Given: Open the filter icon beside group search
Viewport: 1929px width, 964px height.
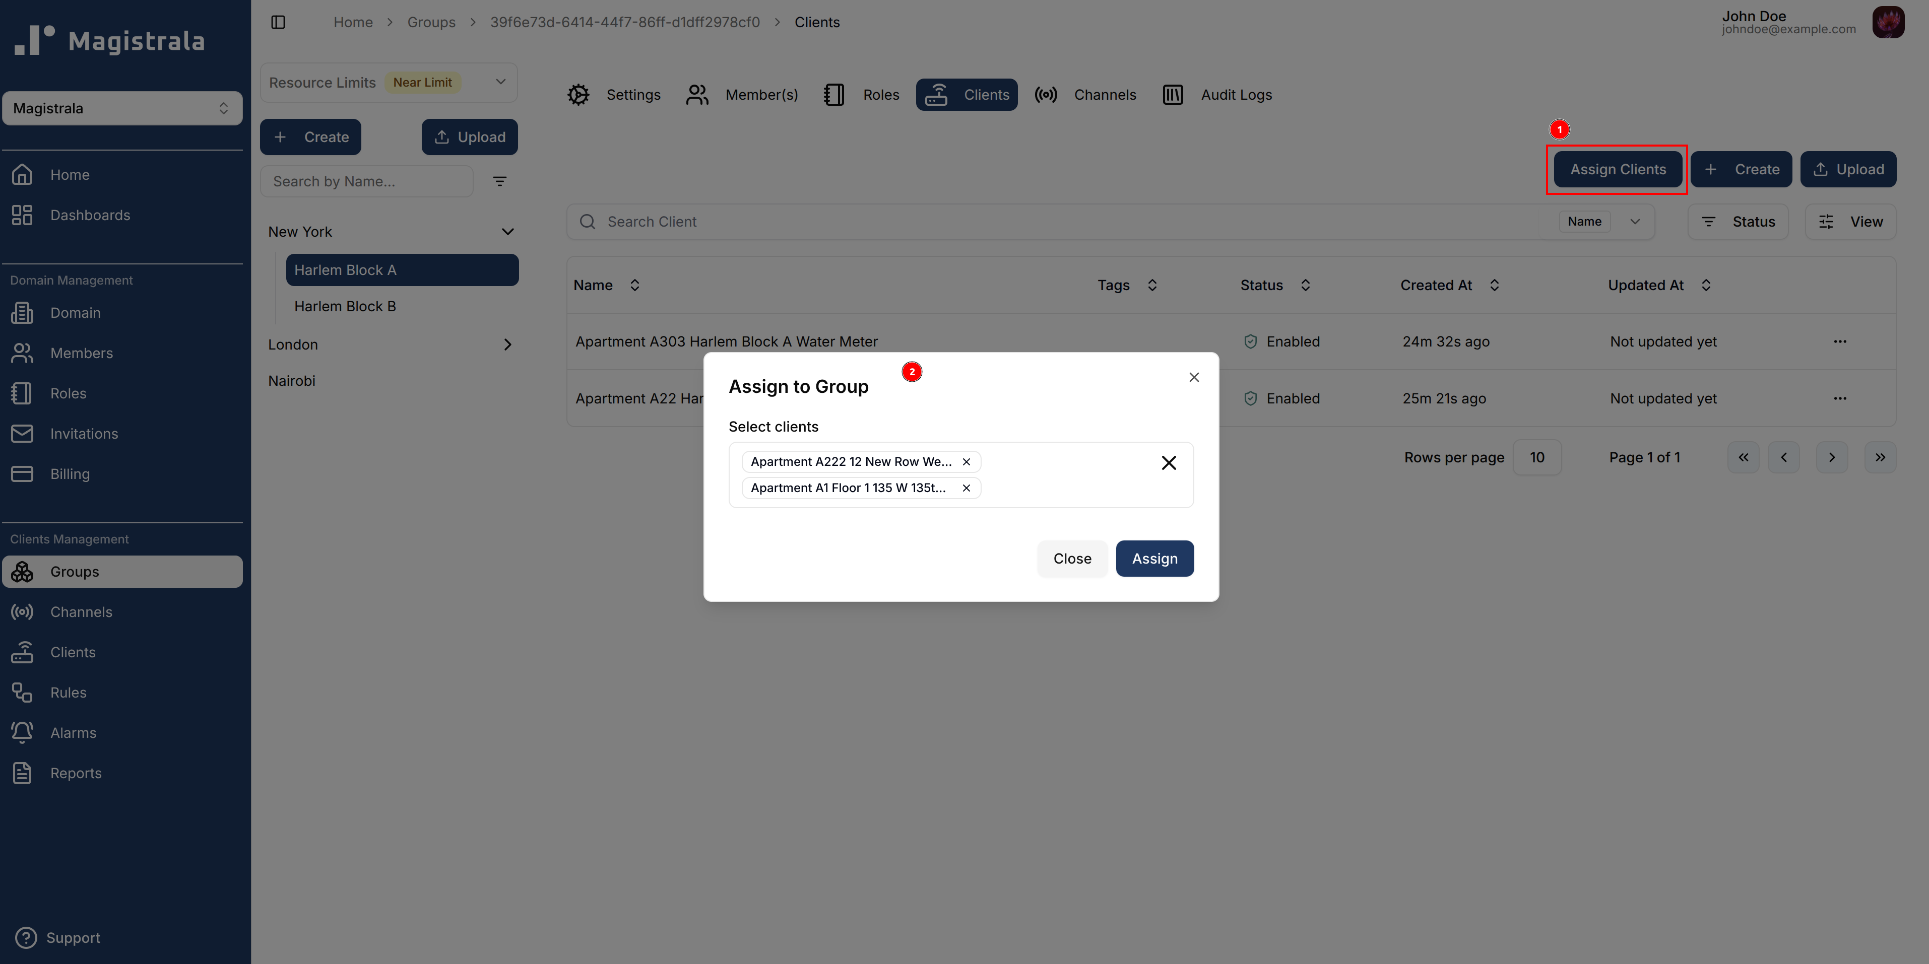Looking at the screenshot, I should point(499,180).
